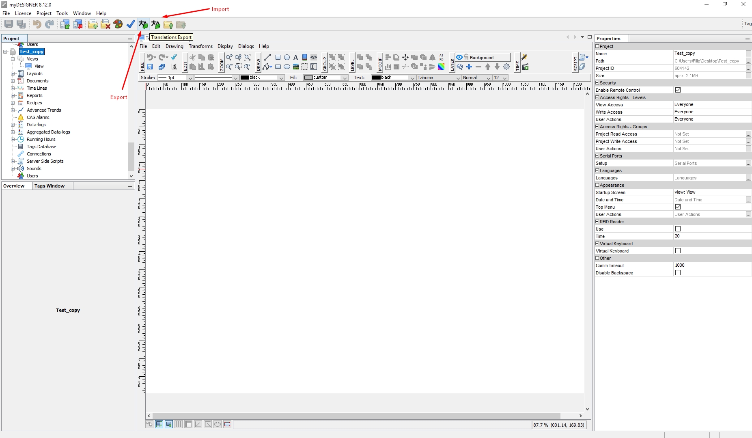Open the Tools menu

(62, 13)
